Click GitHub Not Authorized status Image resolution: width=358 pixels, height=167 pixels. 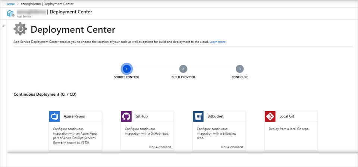point(160,147)
